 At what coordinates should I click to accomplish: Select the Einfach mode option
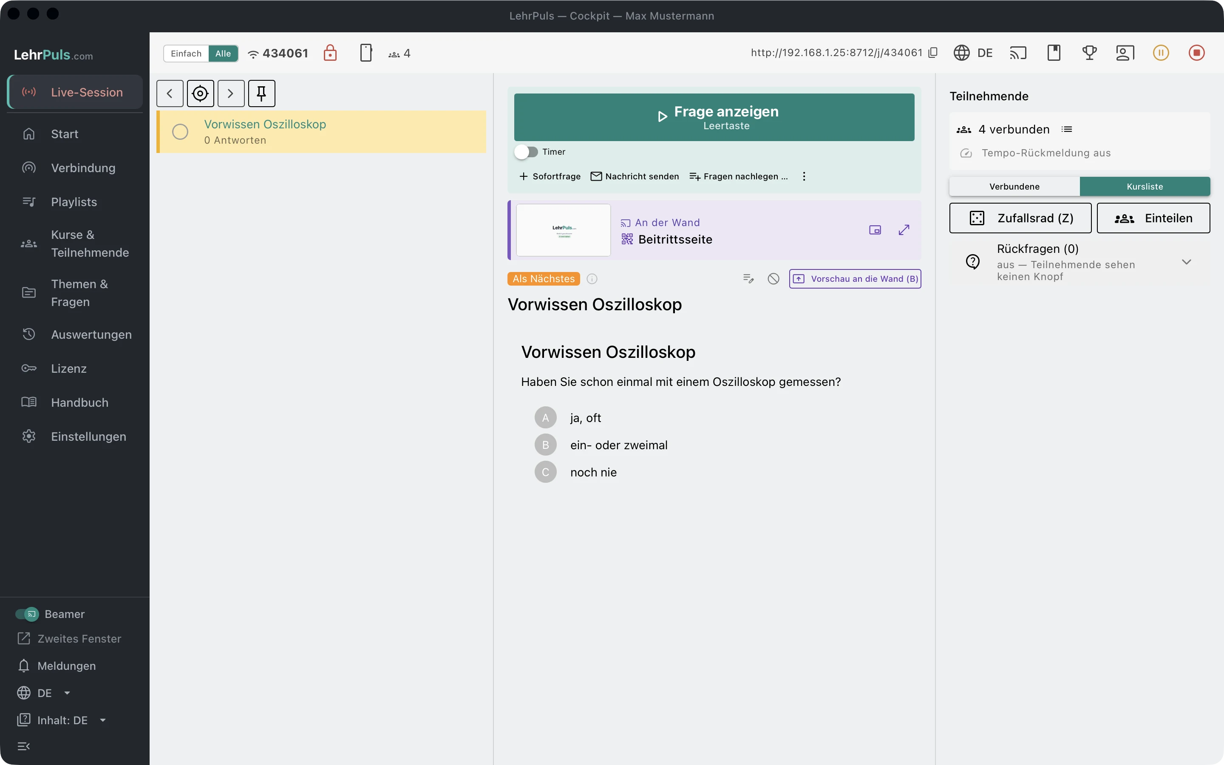point(186,54)
